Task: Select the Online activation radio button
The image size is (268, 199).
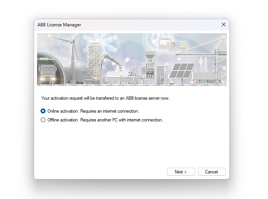Action: [x=43, y=111]
